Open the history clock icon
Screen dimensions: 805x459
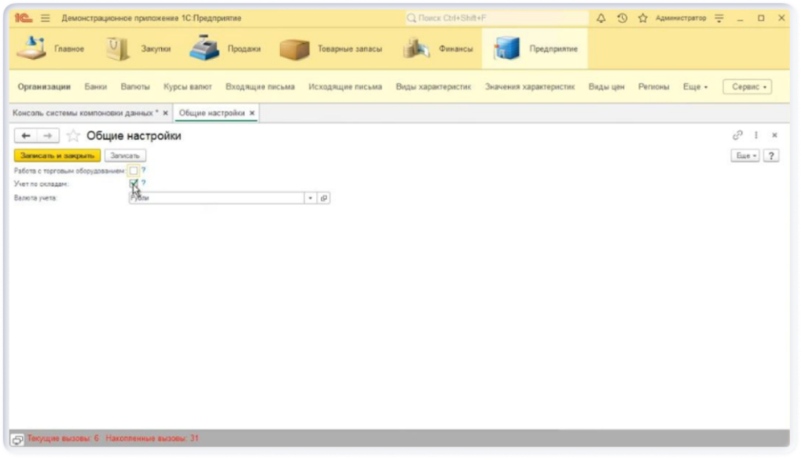pos(622,18)
